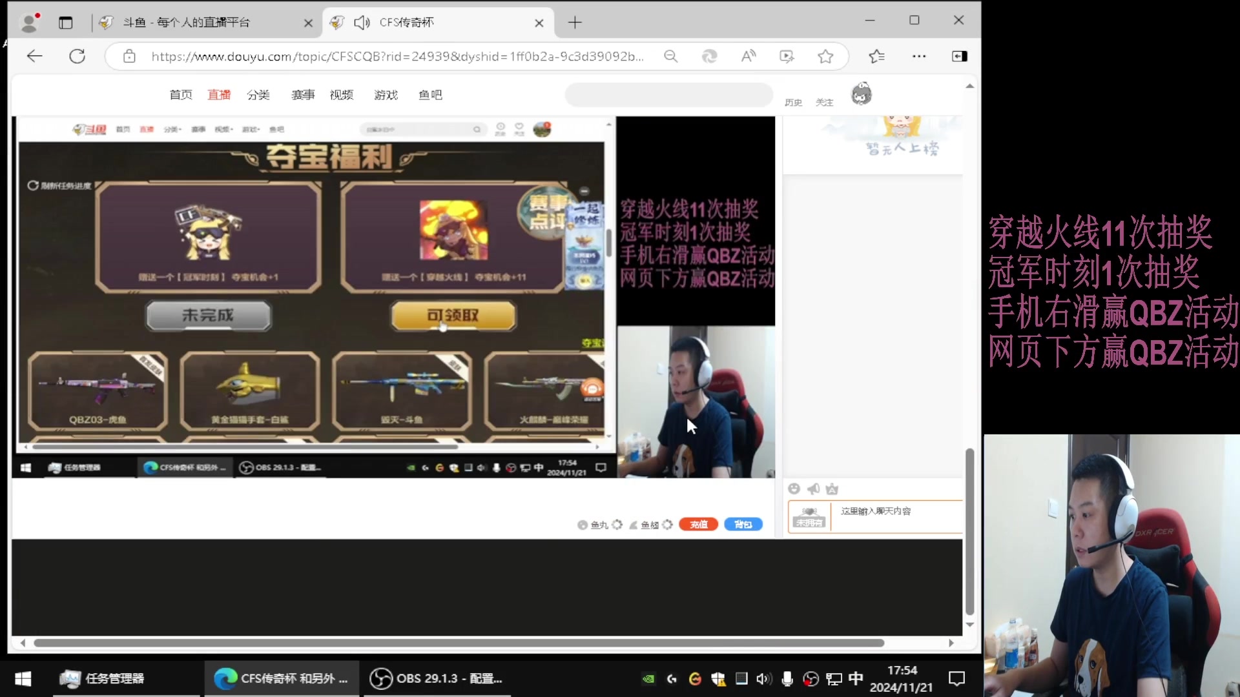Click the user avatar in Douyu header
The width and height of the screenshot is (1240, 697).
[862, 94]
